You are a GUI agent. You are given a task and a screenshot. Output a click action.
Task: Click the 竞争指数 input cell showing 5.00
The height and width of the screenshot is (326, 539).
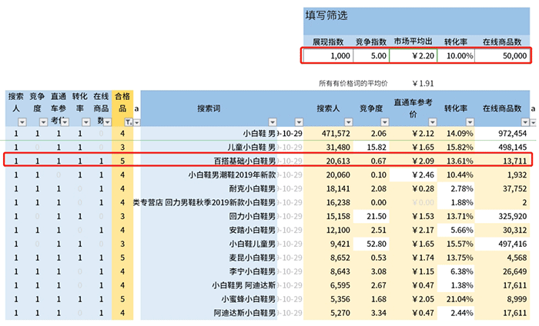pyautogui.click(x=371, y=55)
